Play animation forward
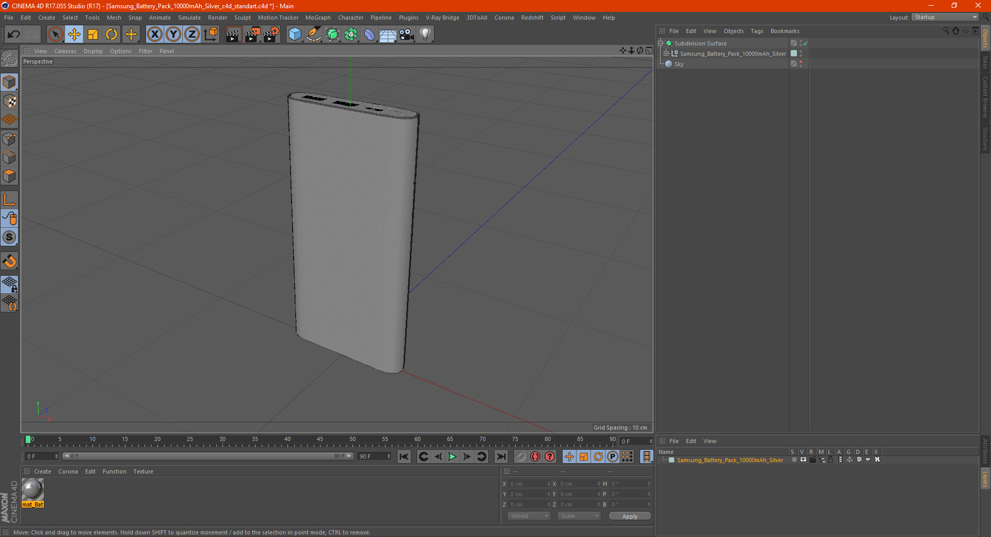Viewport: 991px width, 537px height. [x=453, y=456]
